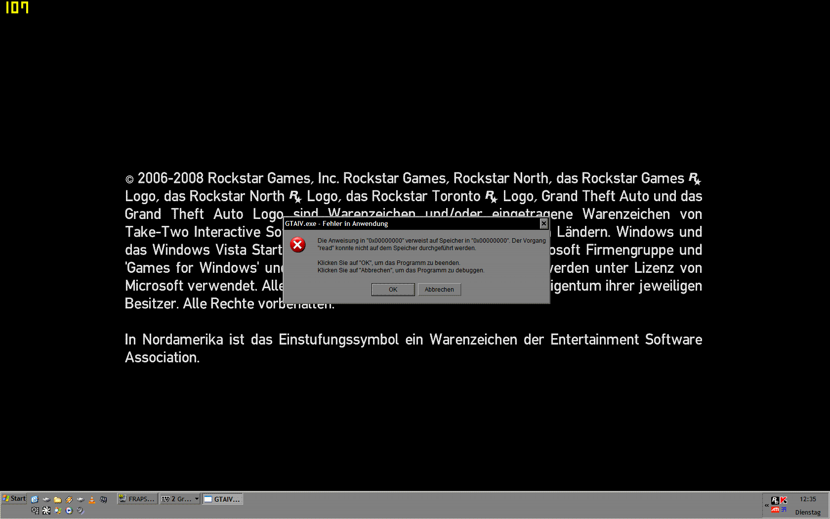The image size is (830, 519).
Task: Click the 'Die Anweisung in' error message line
Action: pyautogui.click(x=431, y=241)
